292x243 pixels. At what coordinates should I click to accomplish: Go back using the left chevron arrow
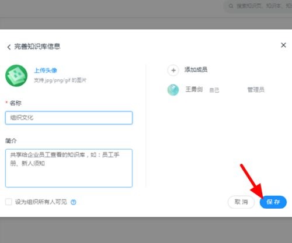point(9,47)
